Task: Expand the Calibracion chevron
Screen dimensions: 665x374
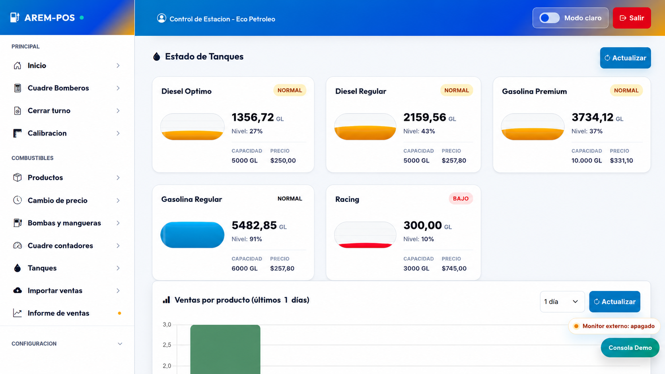Action: (118, 133)
